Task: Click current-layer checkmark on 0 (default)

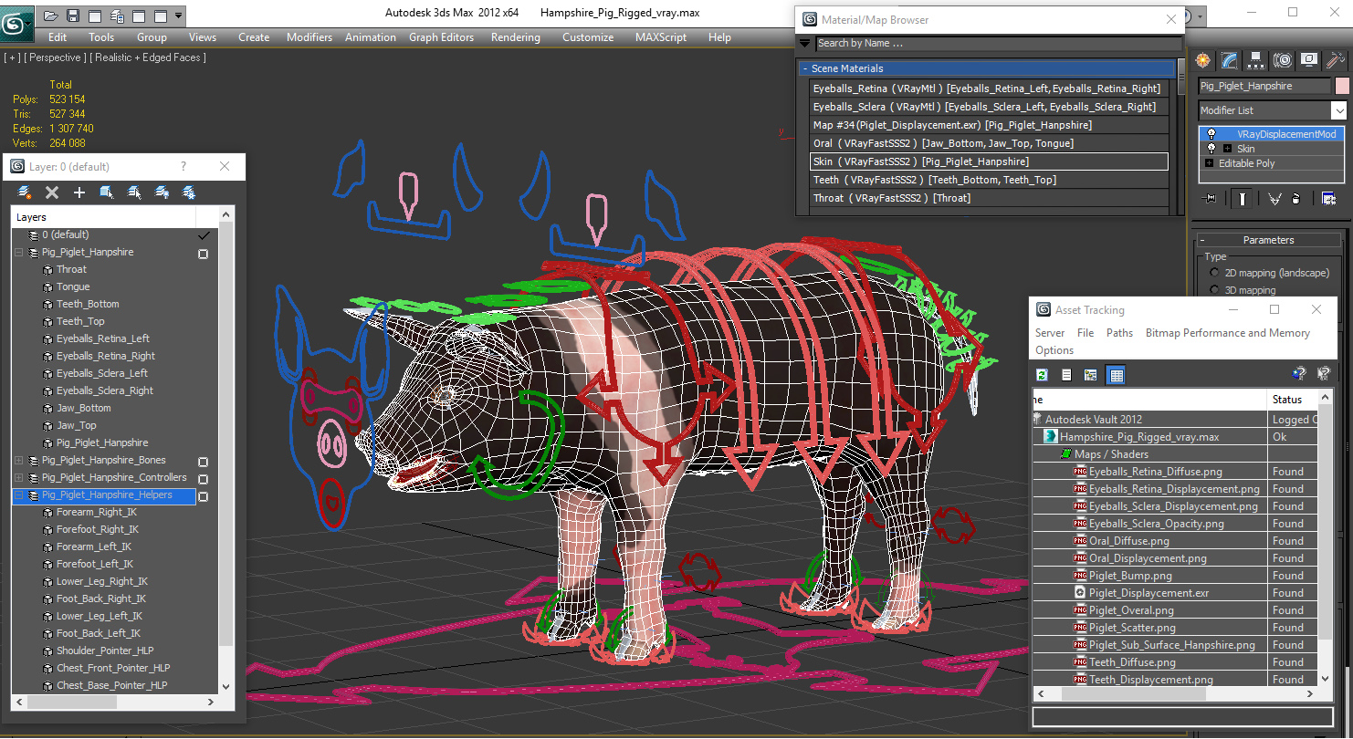Action: [x=204, y=234]
